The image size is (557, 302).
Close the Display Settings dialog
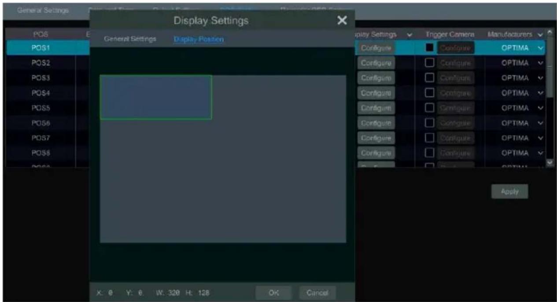click(342, 20)
